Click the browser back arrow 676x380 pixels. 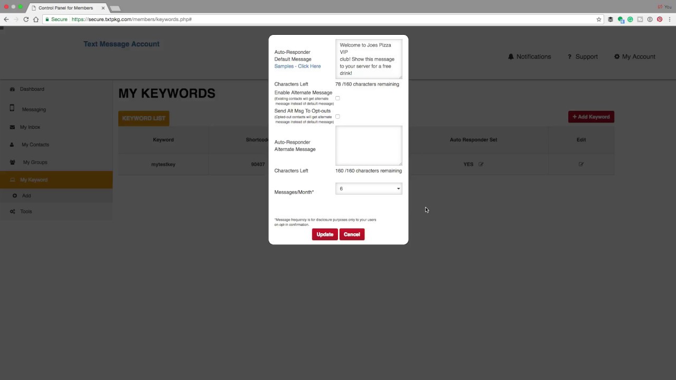[x=6, y=20]
